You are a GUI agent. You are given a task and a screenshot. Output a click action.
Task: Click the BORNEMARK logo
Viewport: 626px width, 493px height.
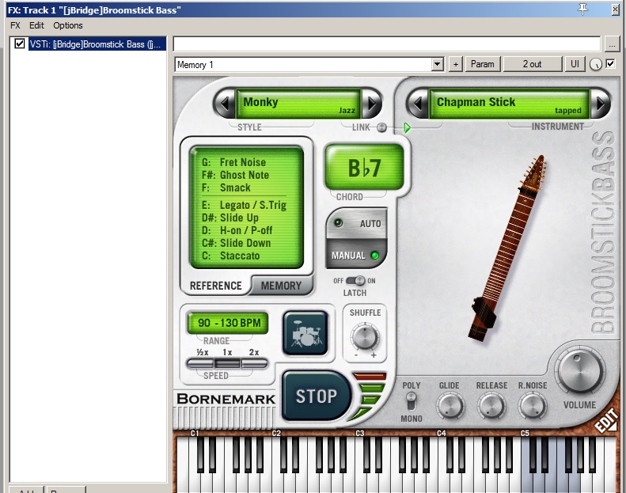[226, 399]
